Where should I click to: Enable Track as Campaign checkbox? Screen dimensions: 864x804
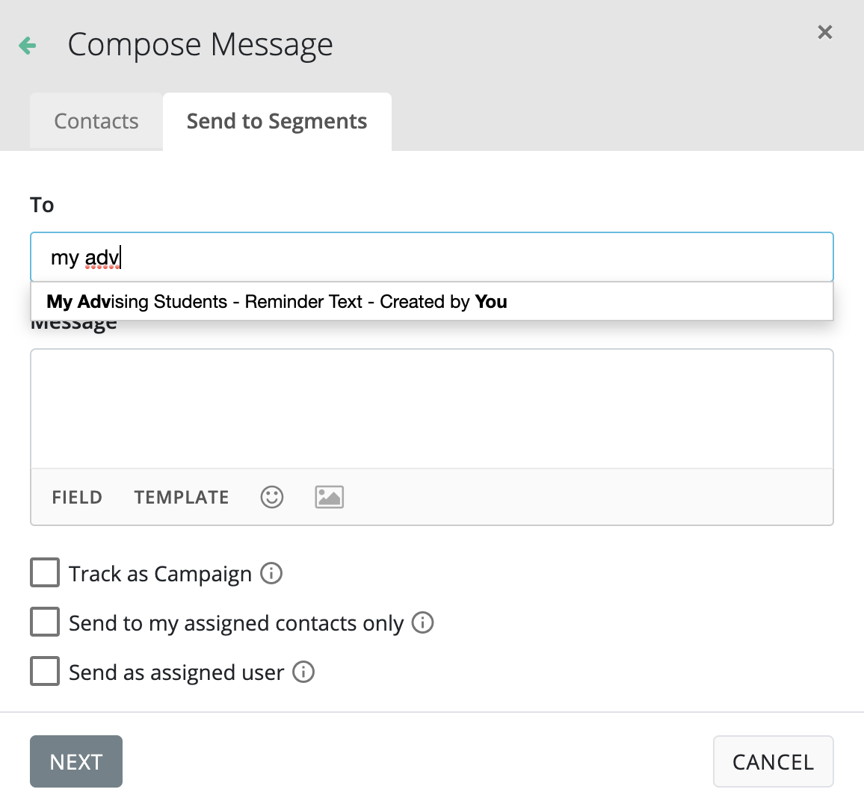(x=45, y=573)
